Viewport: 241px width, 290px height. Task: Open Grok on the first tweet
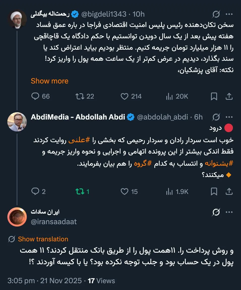[216, 14]
